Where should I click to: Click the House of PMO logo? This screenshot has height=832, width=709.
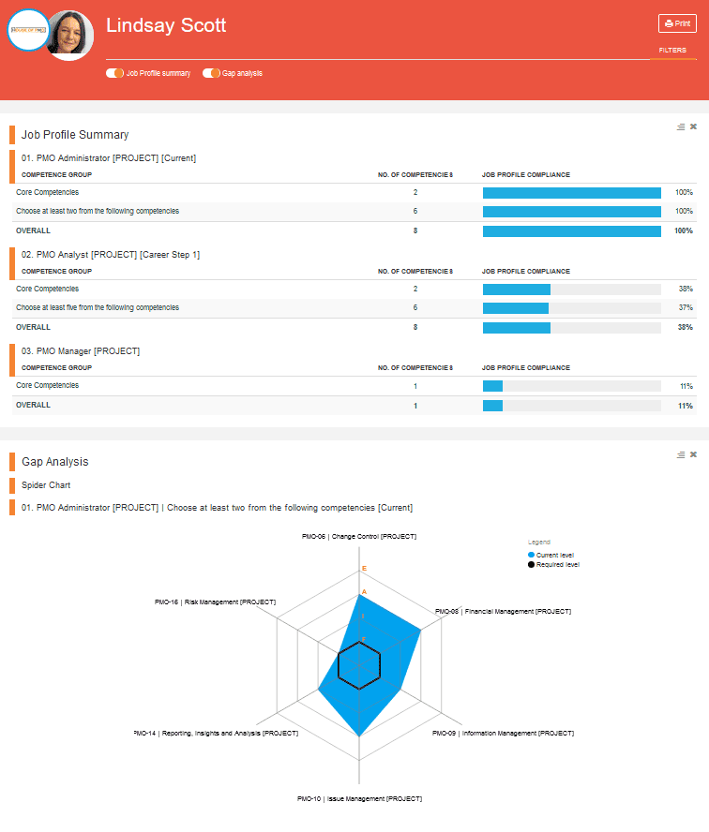[x=28, y=30]
